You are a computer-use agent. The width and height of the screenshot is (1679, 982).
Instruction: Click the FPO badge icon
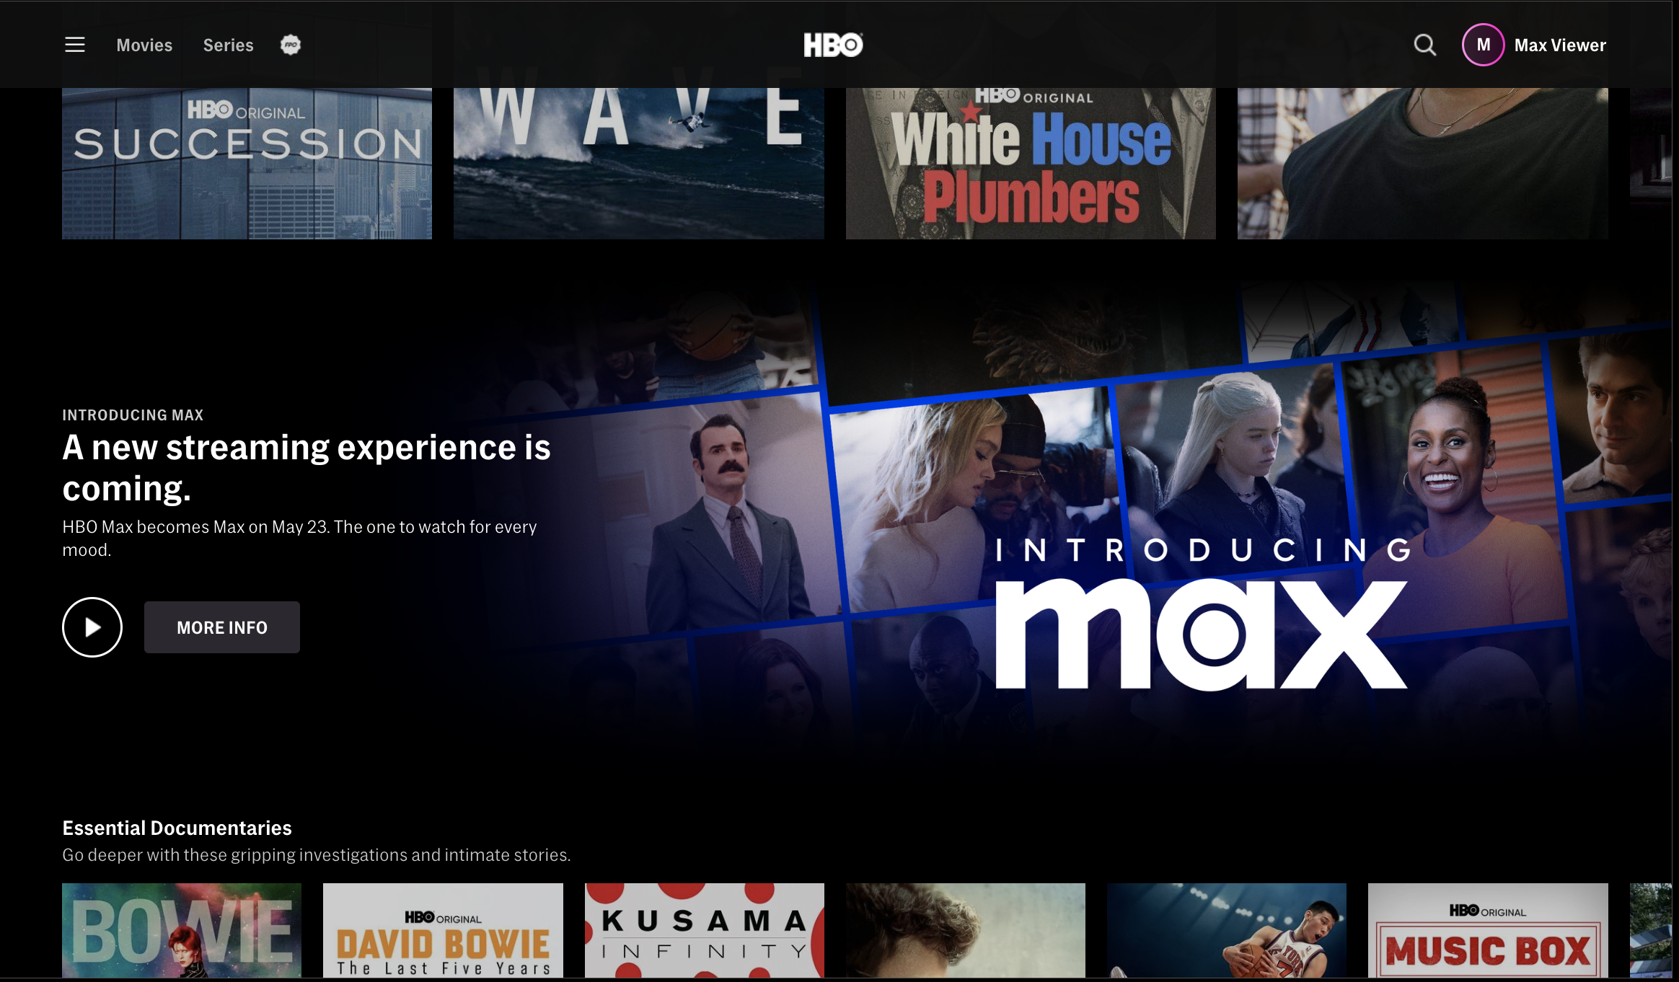290,45
